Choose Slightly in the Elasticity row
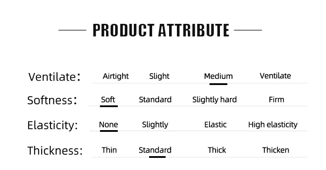Screen dimensions: 326x170 coord(155,124)
